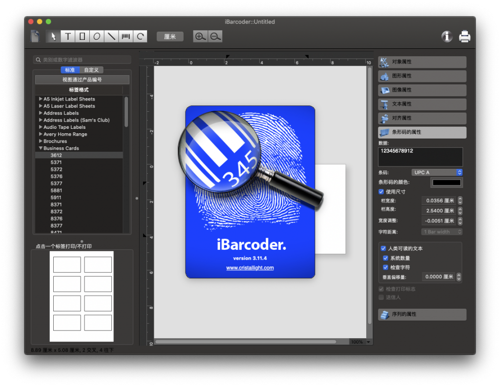Toggle 检查打印标志 checkbox
This screenshot has height=387, width=500.
tap(381, 289)
